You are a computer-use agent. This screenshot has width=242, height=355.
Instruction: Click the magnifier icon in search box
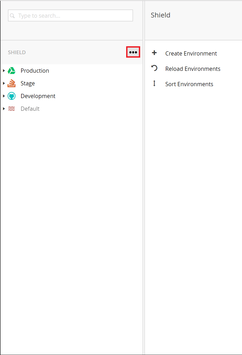point(12,16)
